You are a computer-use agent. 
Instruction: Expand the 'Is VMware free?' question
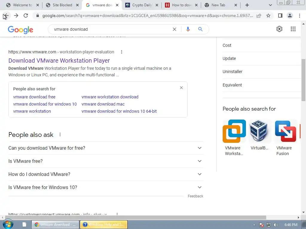point(106,161)
